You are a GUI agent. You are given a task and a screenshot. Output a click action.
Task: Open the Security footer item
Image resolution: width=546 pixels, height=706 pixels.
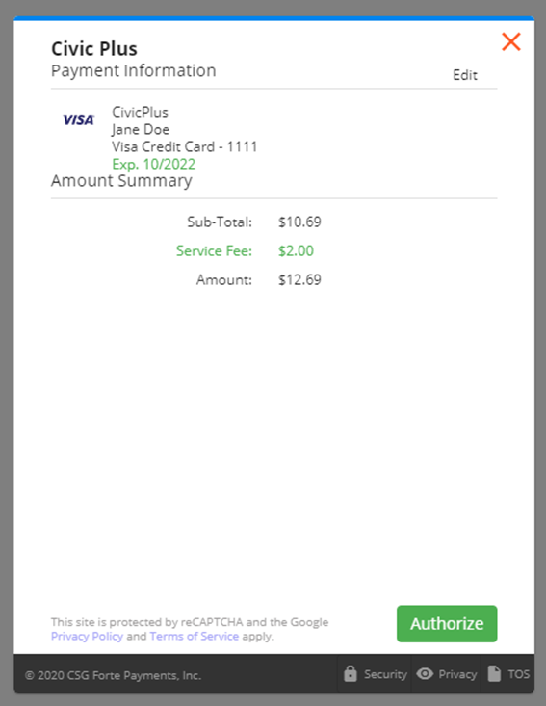click(x=375, y=674)
